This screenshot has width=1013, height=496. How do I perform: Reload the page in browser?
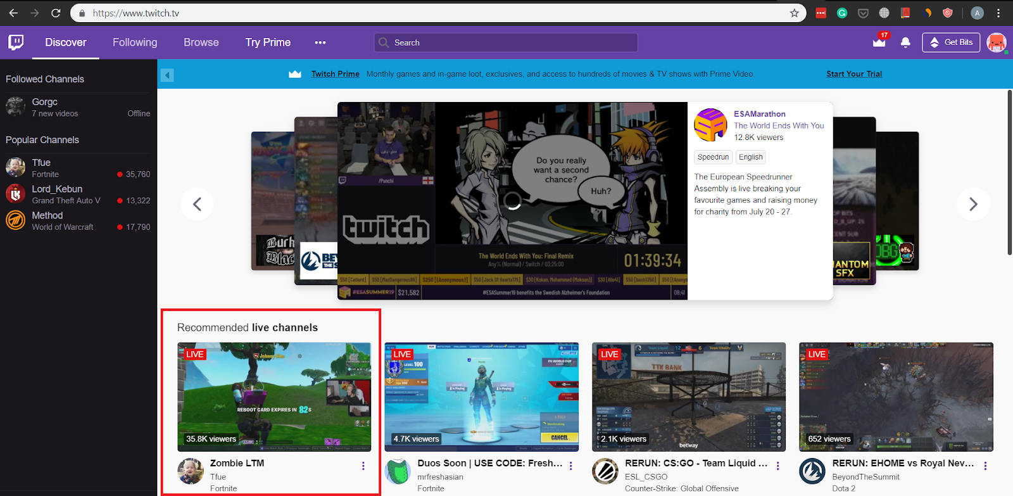(x=56, y=13)
